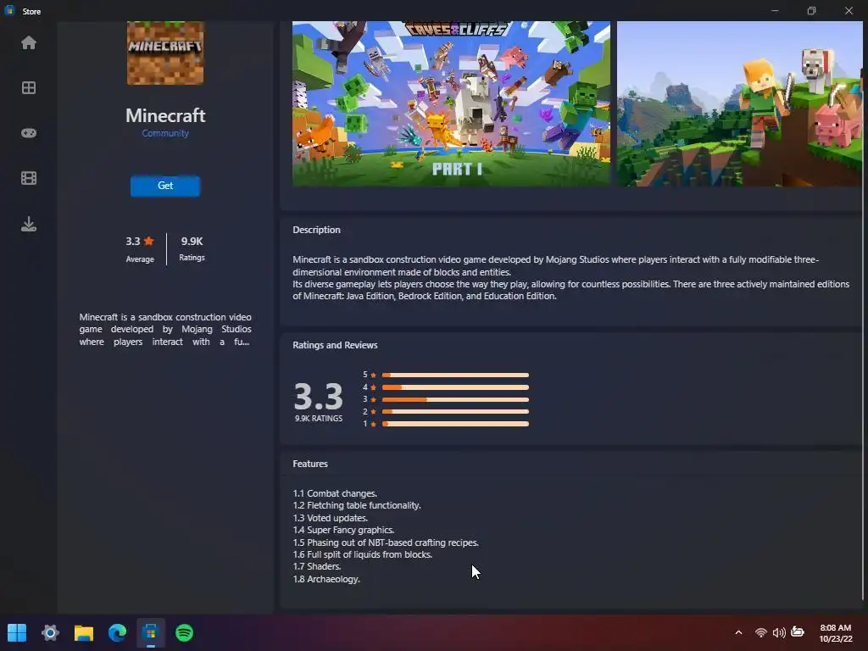Image resolution: width=868 pixels, height=651 pixels.
Task: Click the Microsoft Store taskbar icon
Action: click(x=151, y=632)
